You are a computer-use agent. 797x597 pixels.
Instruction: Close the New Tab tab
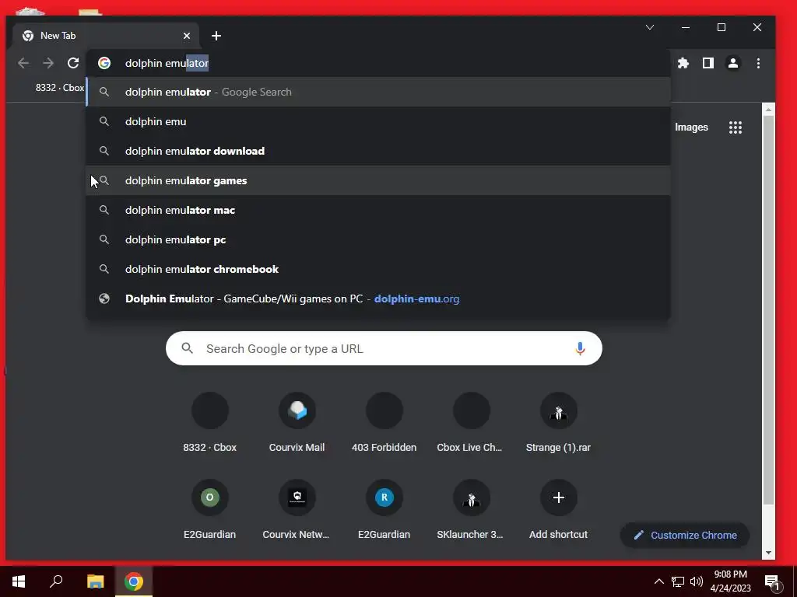click(x=187, y=36)
